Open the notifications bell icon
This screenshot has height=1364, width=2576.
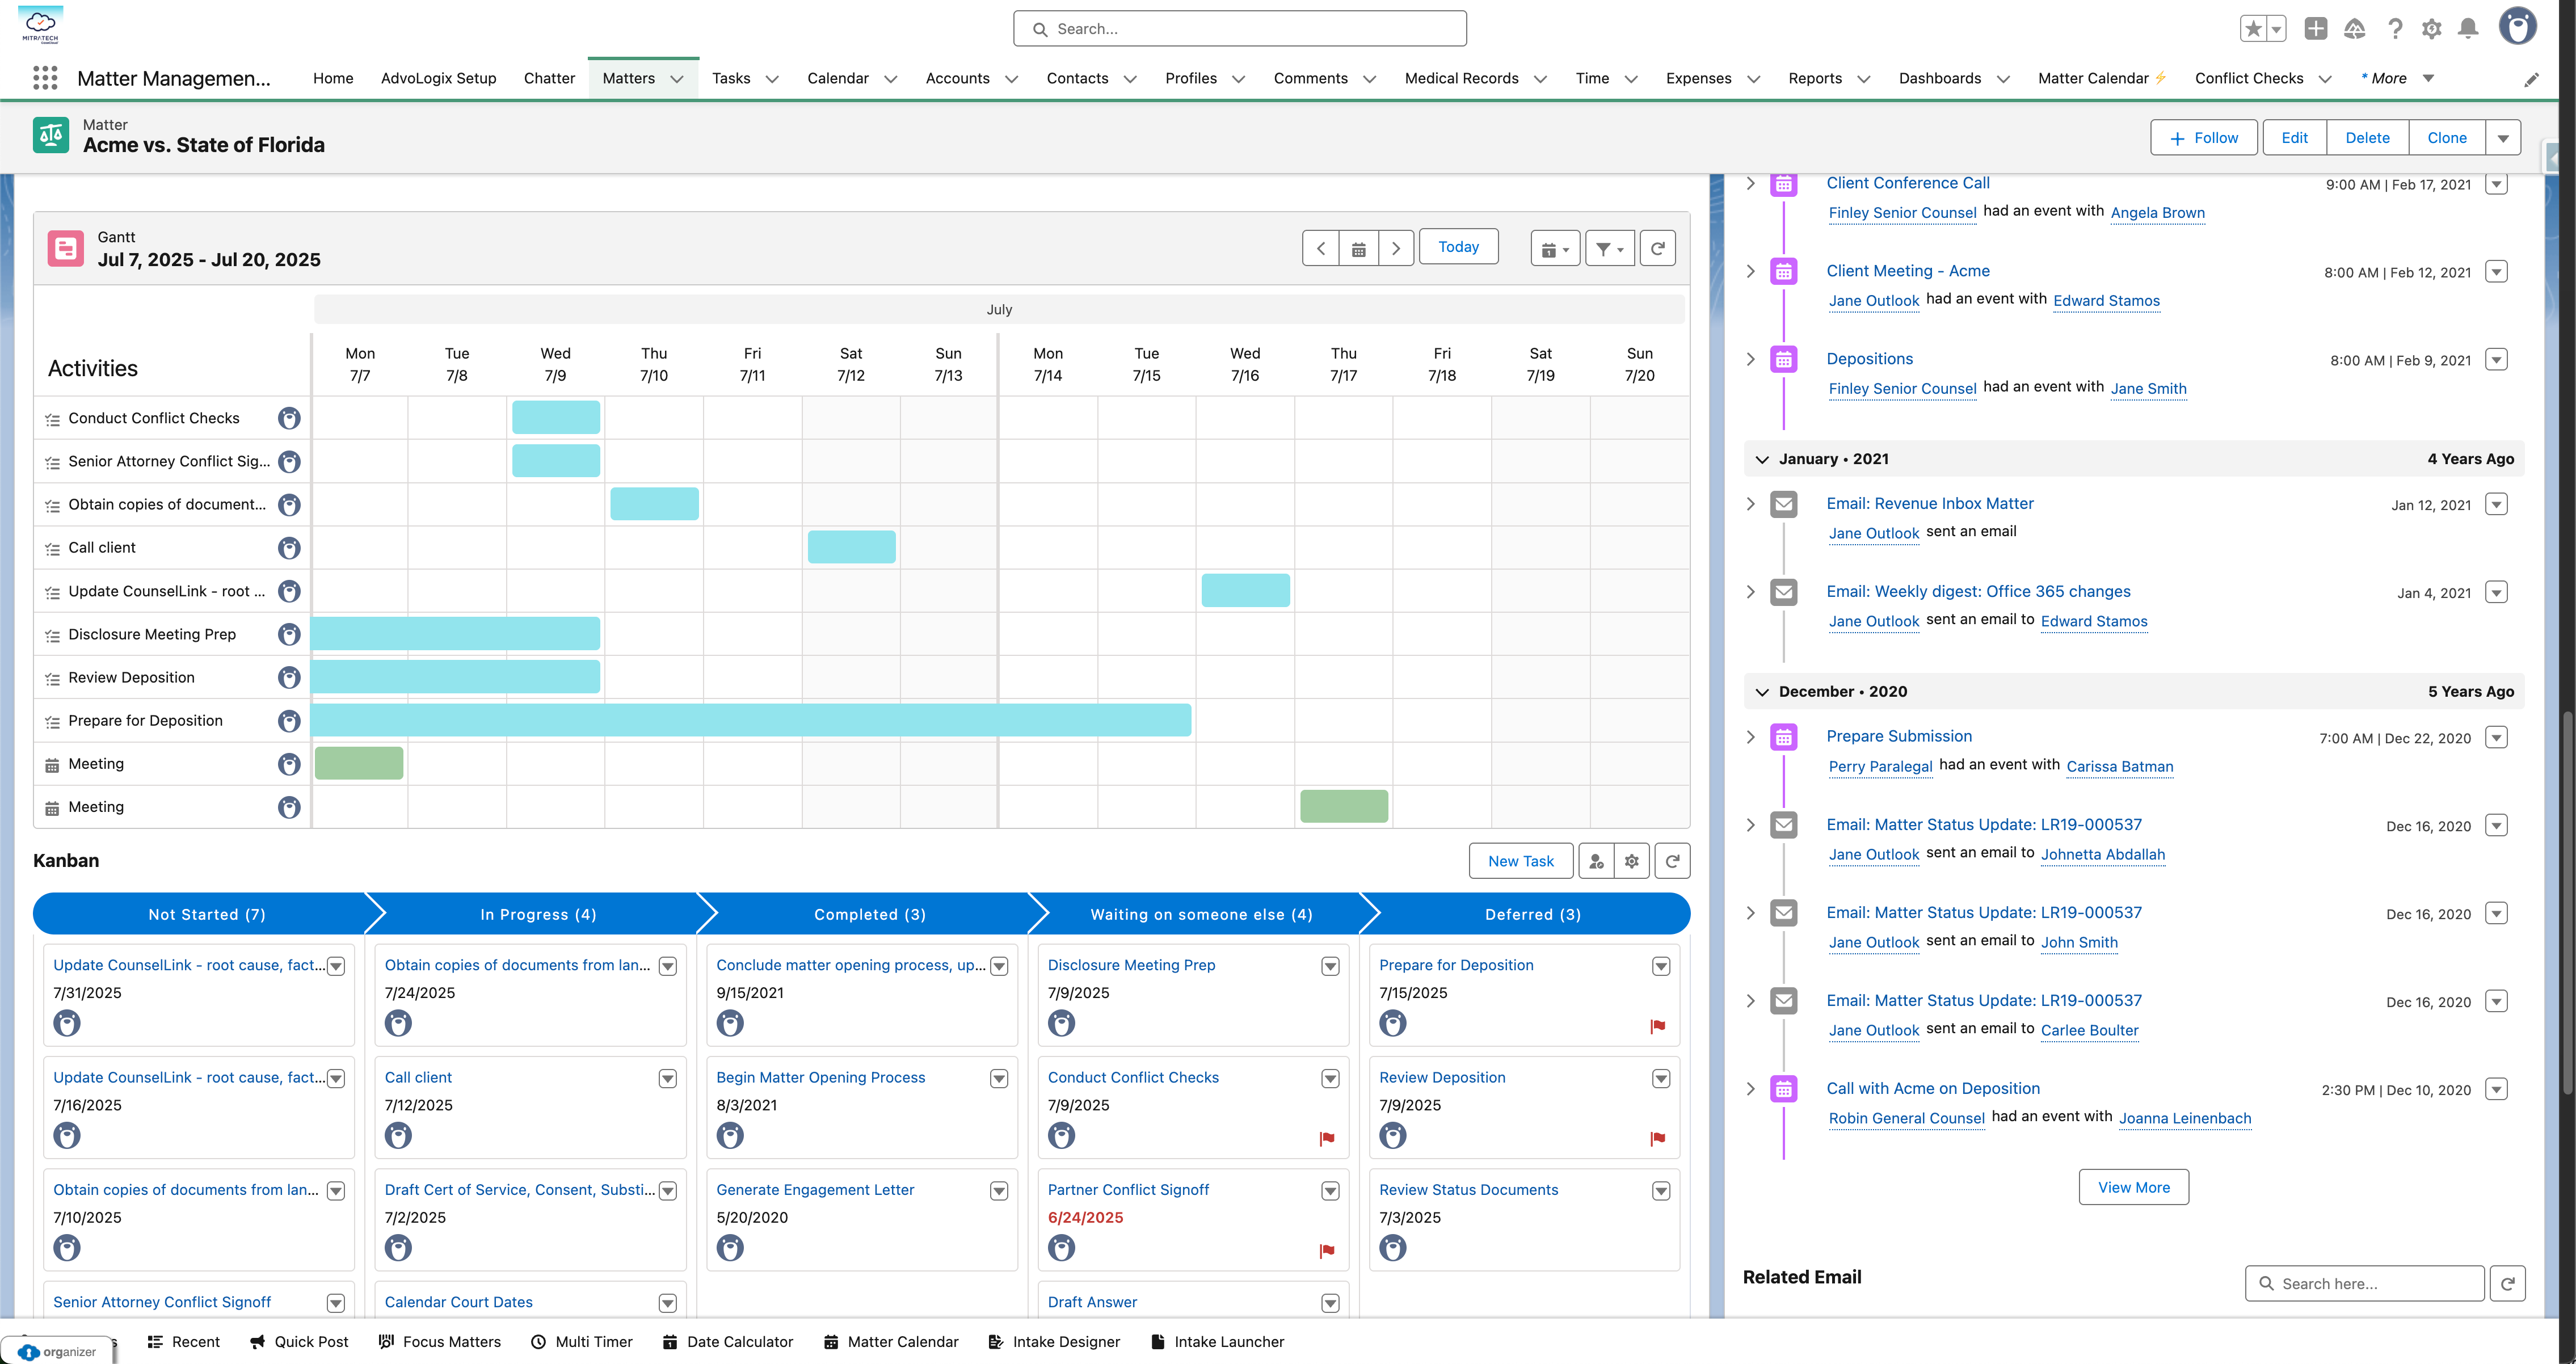coord(2468,29)
